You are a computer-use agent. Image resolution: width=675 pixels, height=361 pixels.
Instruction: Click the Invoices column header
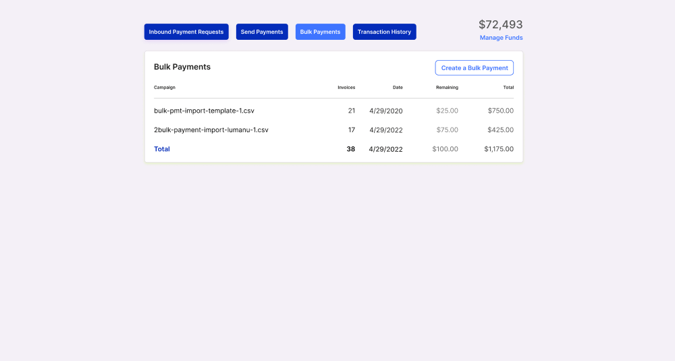pos(346,87)
